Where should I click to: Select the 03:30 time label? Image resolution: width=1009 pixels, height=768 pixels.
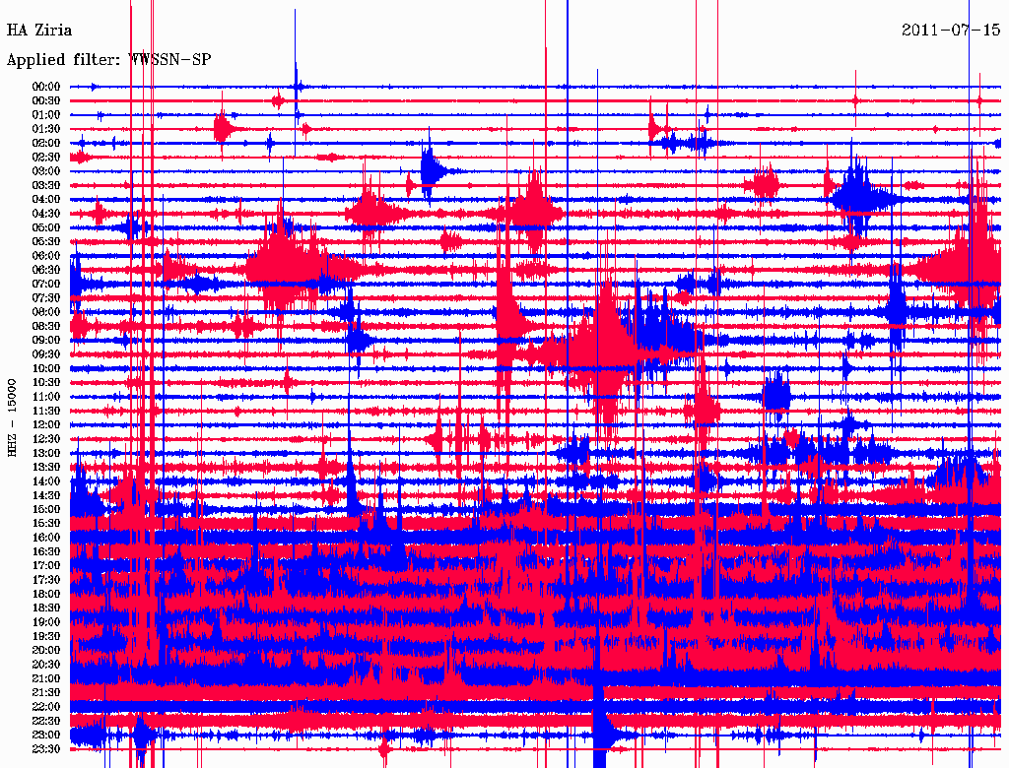(x=46, y=185)
